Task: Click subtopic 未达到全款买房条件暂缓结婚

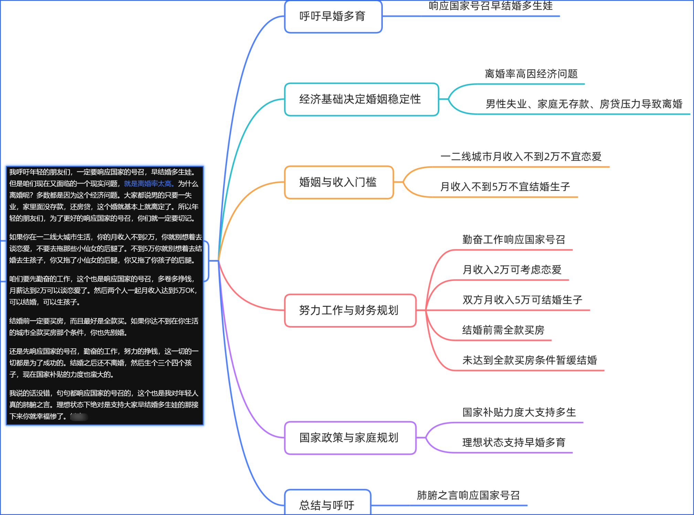Action: 529,360
